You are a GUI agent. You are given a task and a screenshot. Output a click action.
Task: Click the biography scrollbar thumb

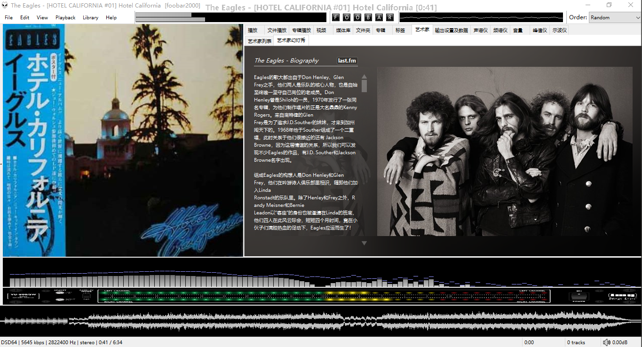click(x=364, y=86)
